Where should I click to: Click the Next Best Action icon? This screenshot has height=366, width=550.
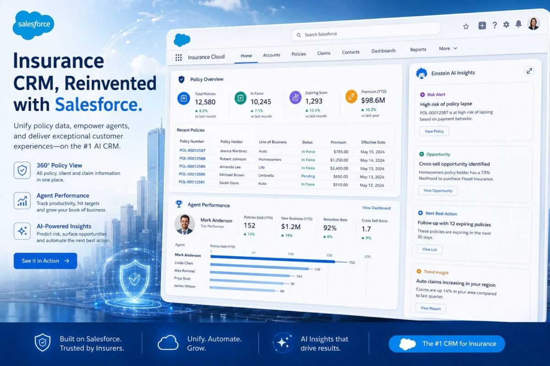420,213
